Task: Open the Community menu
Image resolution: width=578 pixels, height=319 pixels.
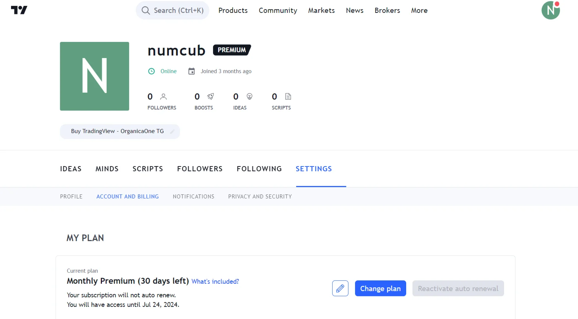Action: pyautogui.click(x=278, y=10)
